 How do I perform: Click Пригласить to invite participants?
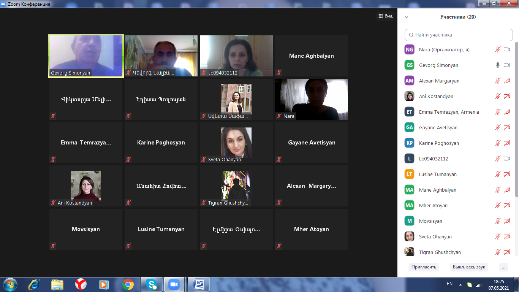(x=424, y=267)
